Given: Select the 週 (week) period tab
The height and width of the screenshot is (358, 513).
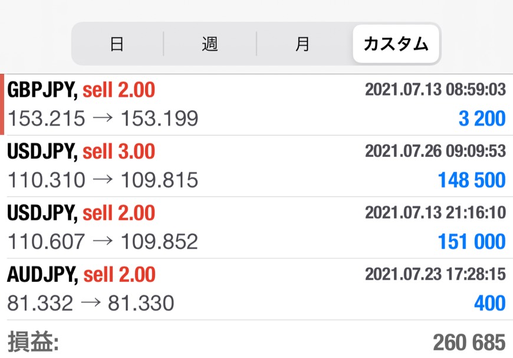Looking at the screenshot, I should 210,44.
